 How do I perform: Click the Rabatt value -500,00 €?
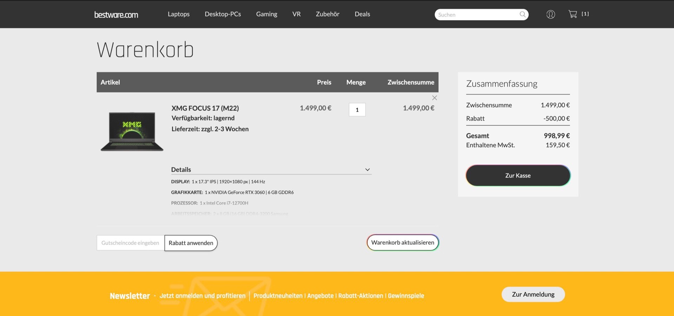point(556,118)
